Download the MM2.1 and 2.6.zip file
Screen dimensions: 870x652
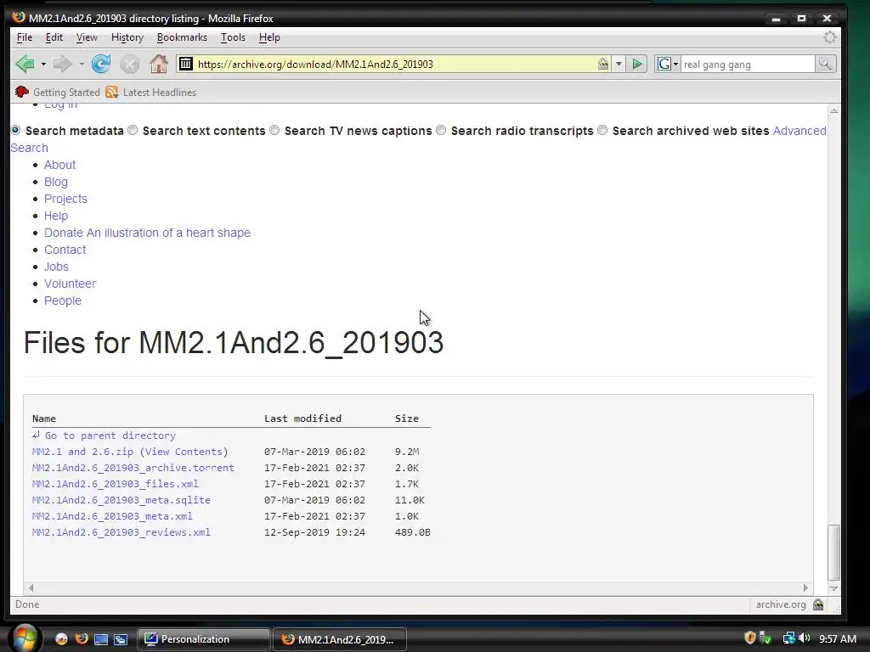coord(82,452)
